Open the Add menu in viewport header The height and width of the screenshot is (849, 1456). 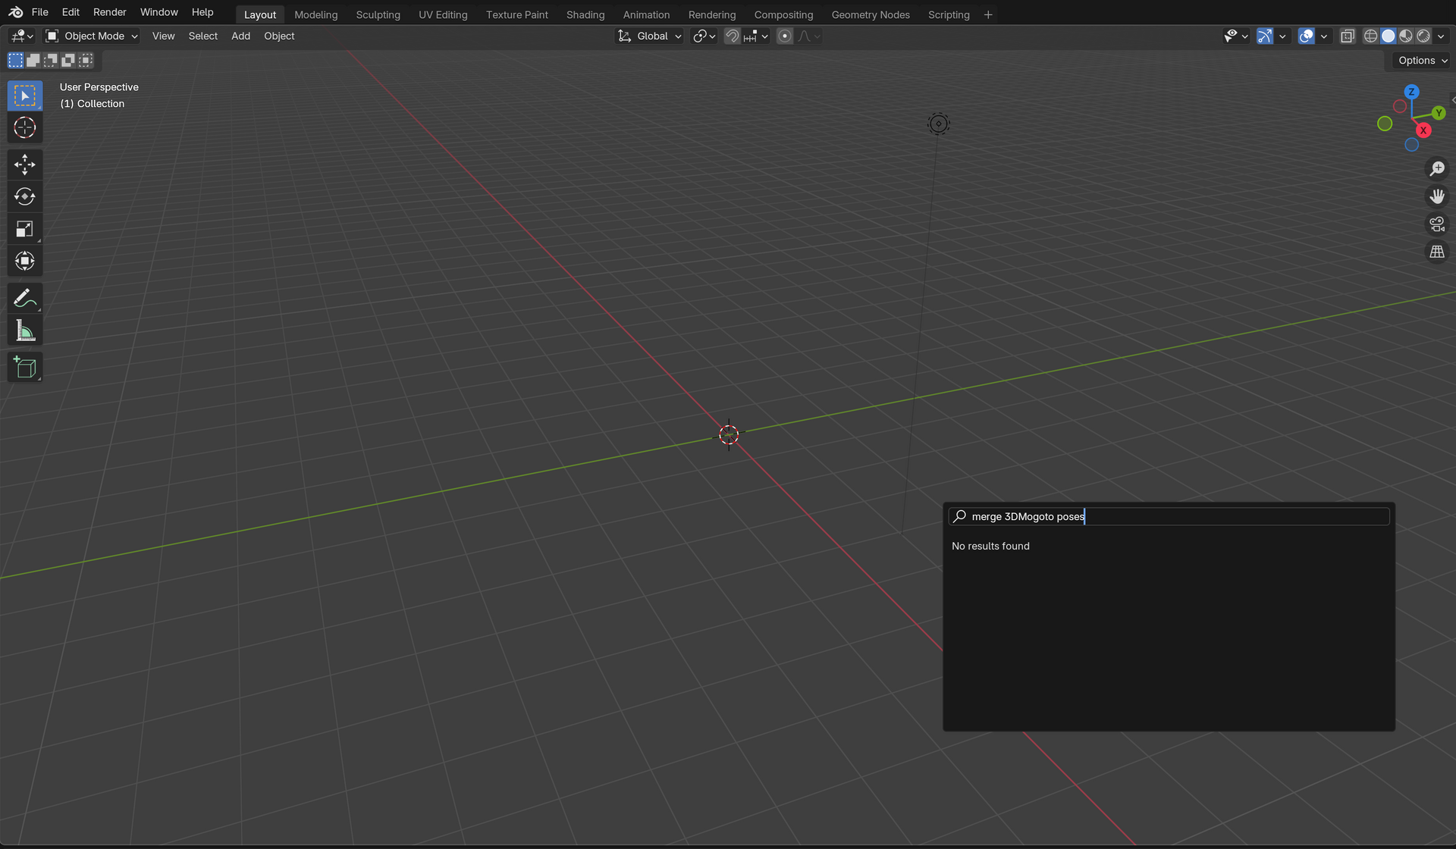[240, 36]
